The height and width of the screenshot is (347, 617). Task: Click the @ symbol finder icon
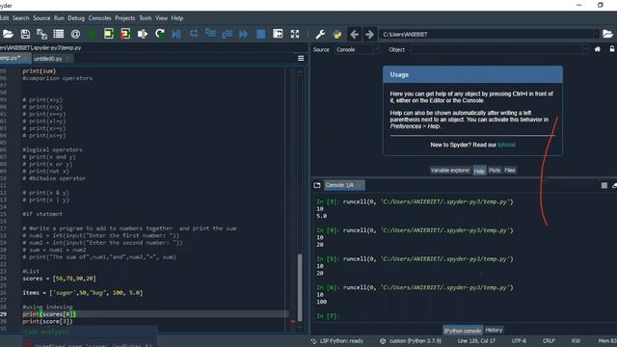(75, 35)
